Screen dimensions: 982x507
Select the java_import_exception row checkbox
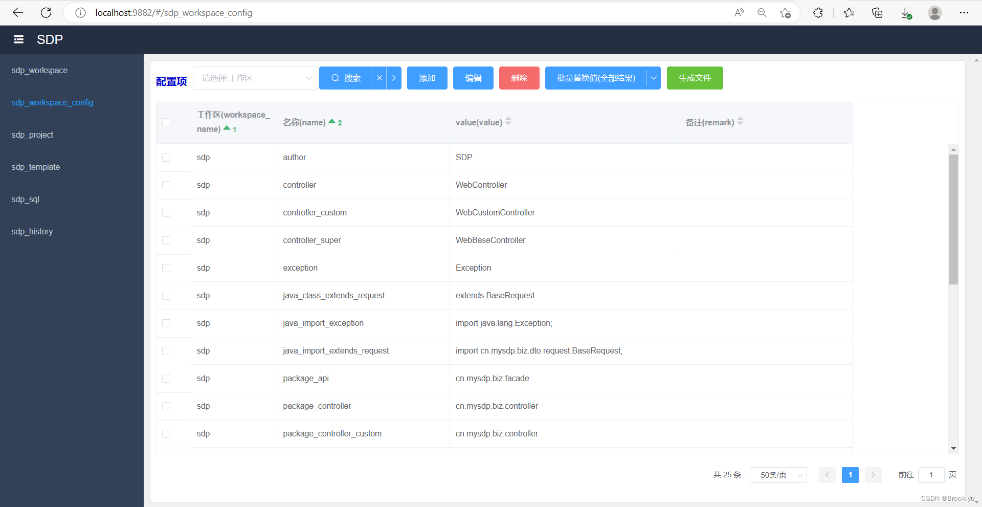pyautogui.click(x=166, y=323)
